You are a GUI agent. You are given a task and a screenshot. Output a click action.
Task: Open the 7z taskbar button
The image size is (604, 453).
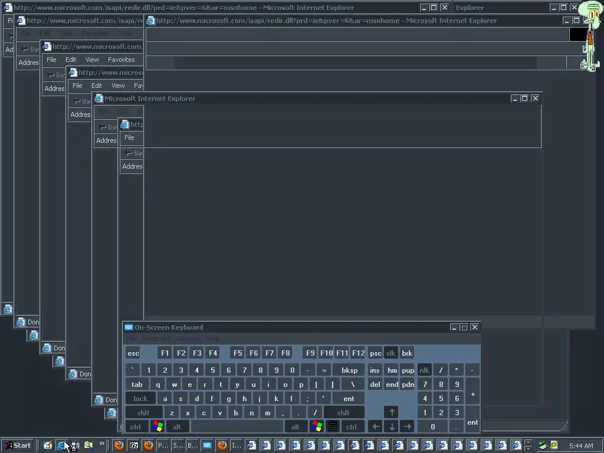(x=134, y=445)
